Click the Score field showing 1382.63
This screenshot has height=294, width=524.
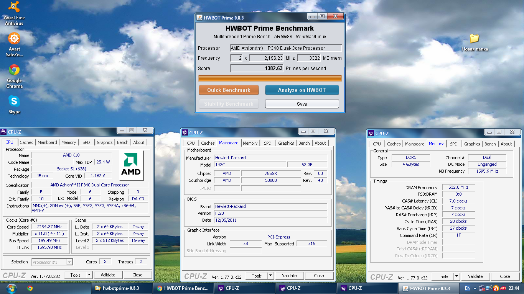[x=257, y=69]
